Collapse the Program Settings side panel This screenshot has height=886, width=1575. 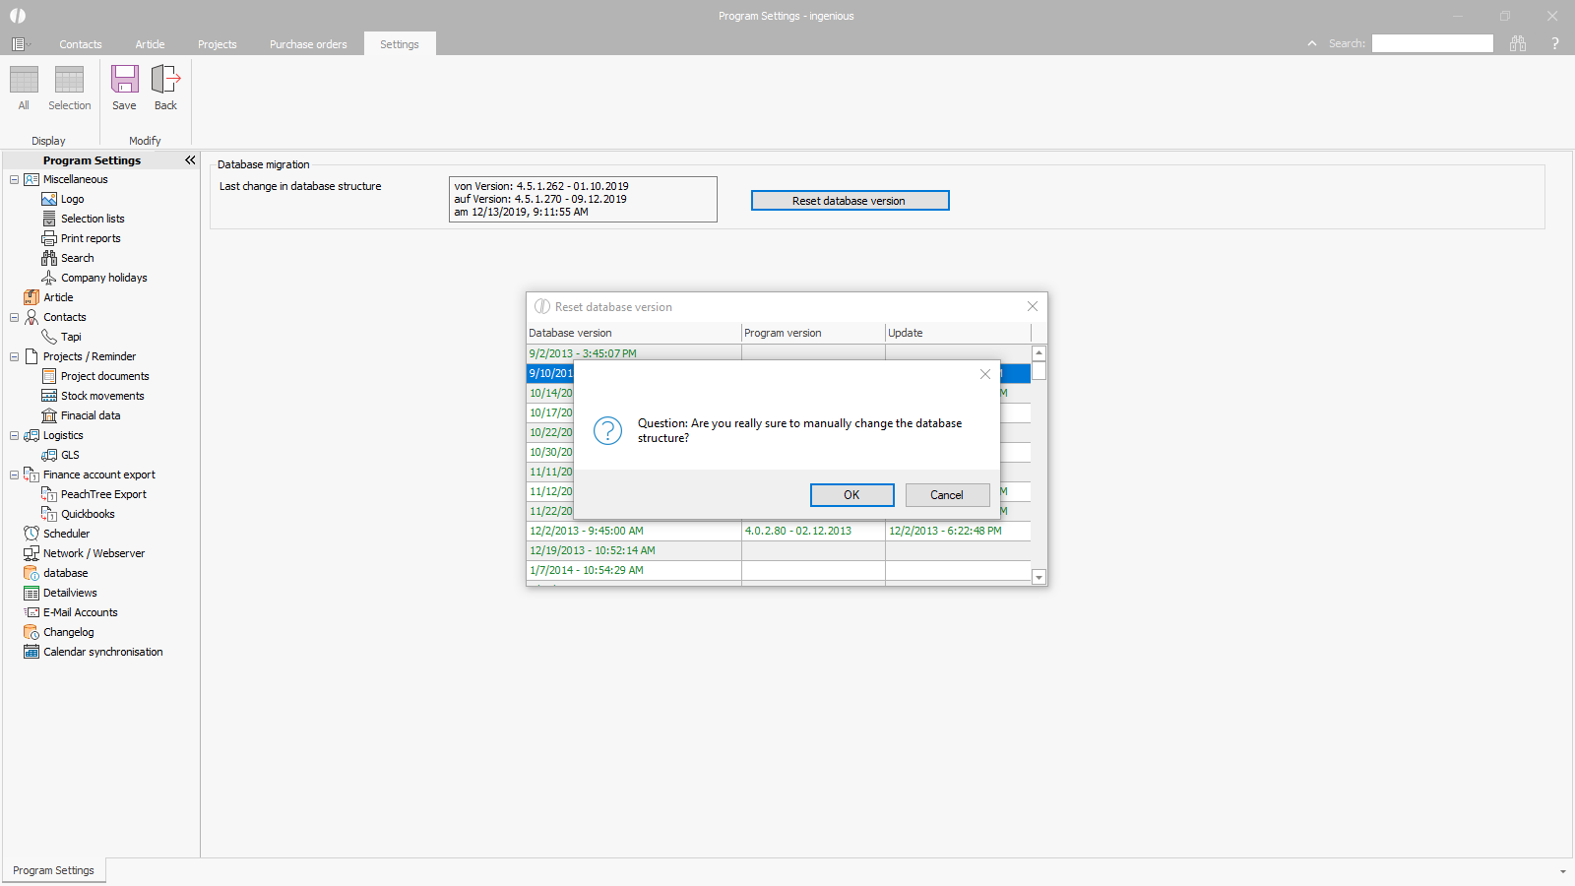190,160
